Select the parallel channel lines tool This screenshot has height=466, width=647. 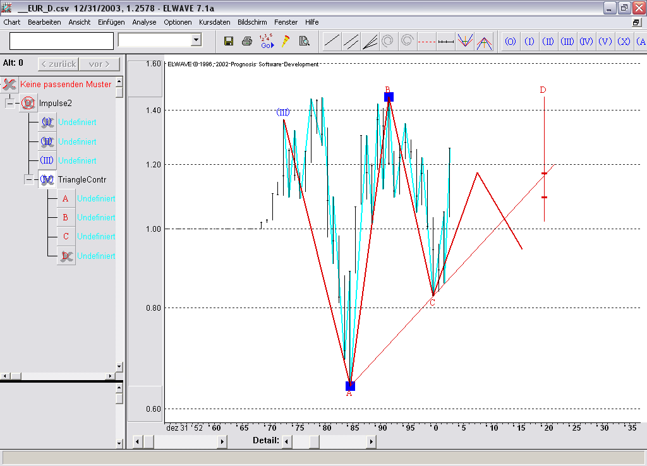coord(351,42)
